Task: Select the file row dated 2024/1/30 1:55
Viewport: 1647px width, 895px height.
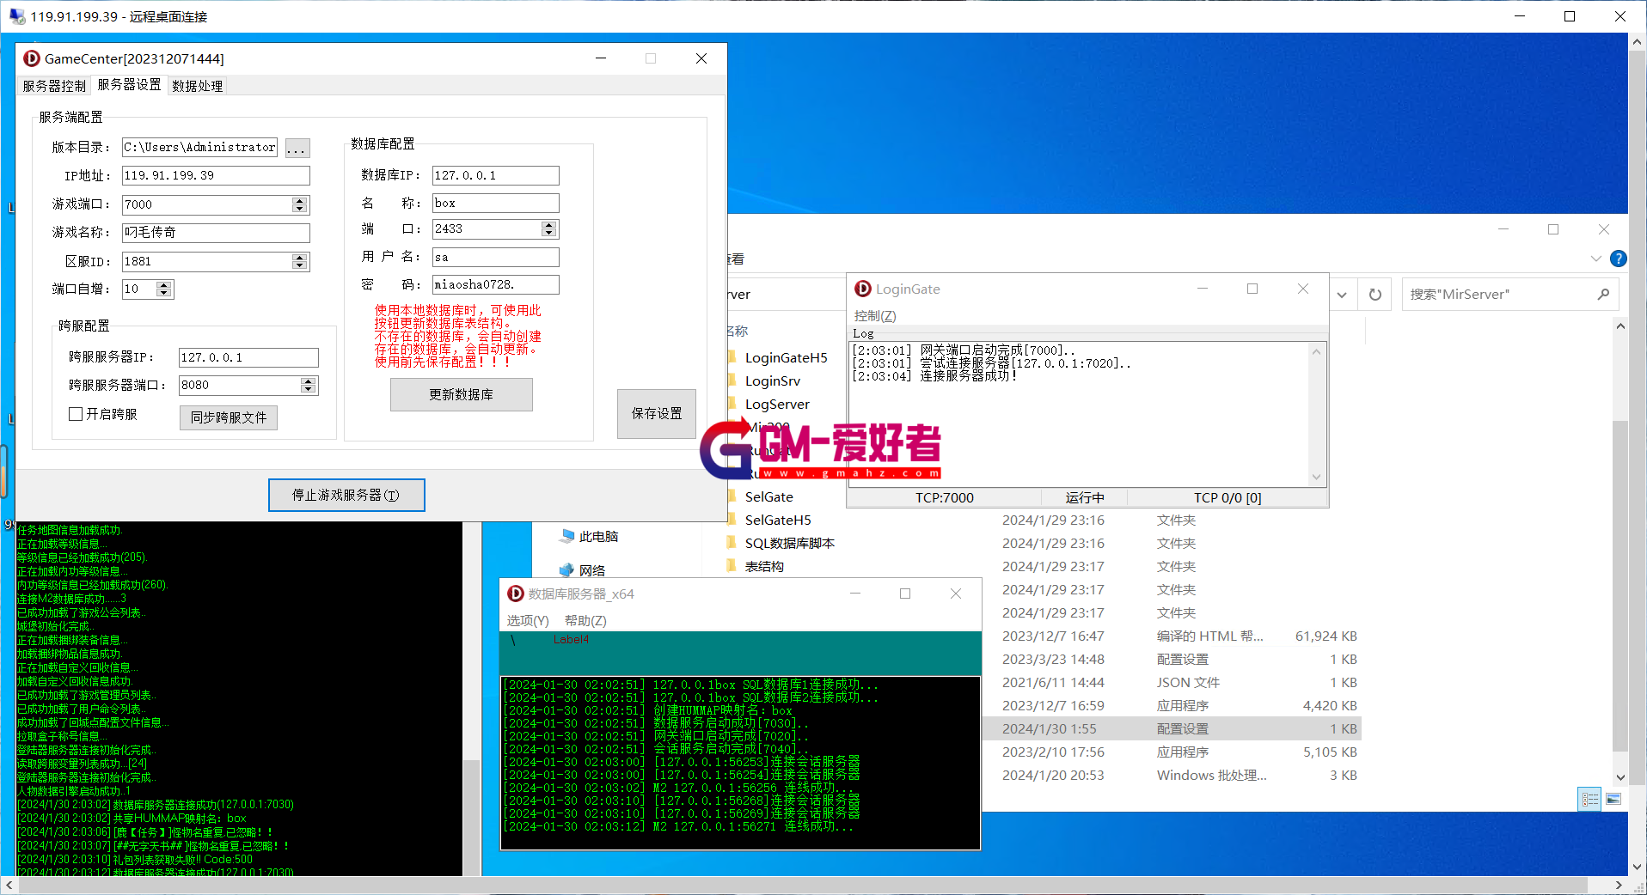Action: (1172, 728)
